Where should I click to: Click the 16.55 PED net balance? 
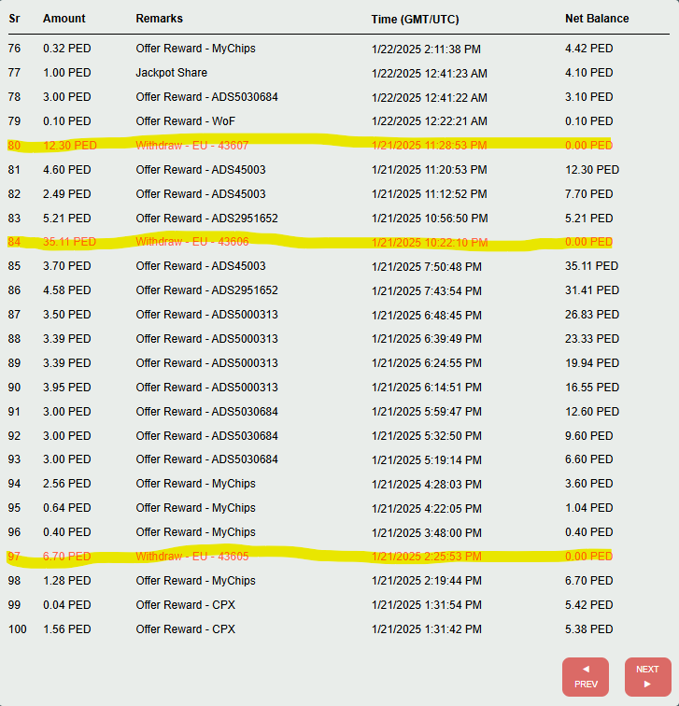592,388
